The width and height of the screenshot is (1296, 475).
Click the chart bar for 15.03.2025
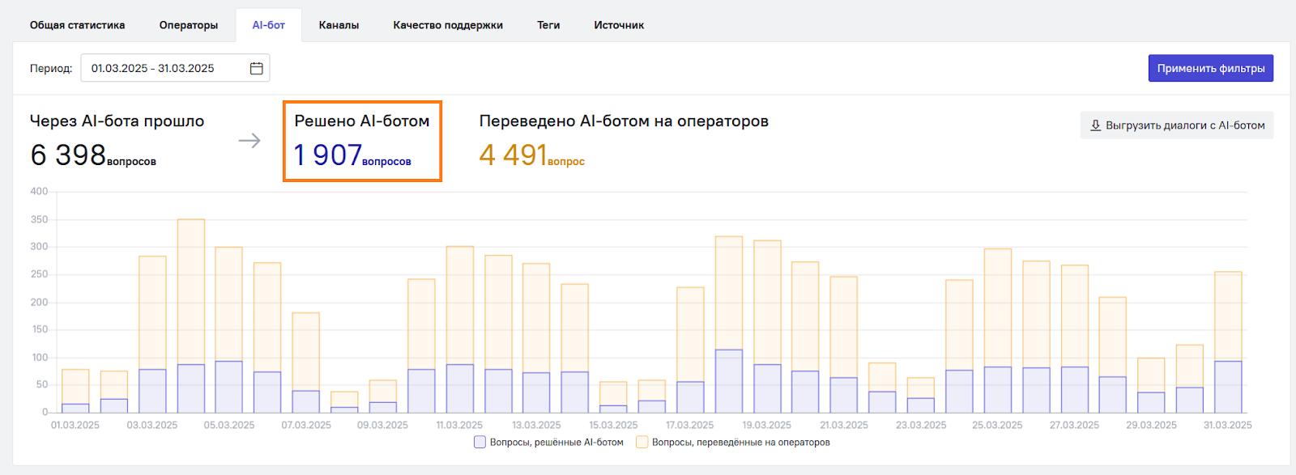[613, 397]
